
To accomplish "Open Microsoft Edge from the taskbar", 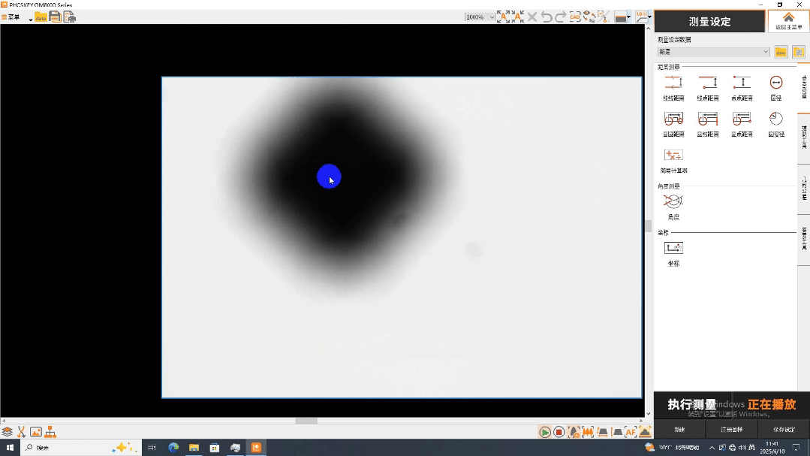I will (173, 447).
